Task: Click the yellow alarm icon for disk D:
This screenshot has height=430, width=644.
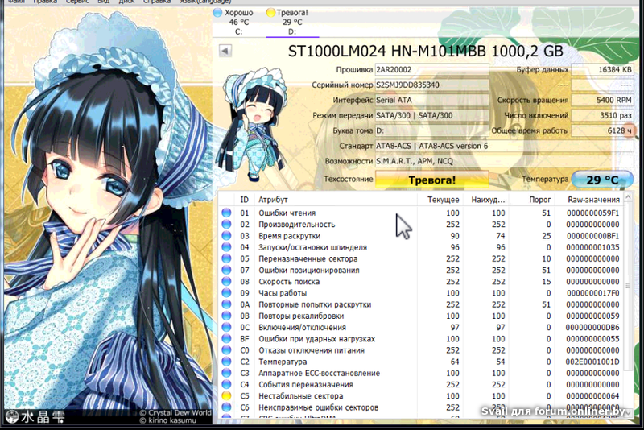Action: click(x=270, y=13)
